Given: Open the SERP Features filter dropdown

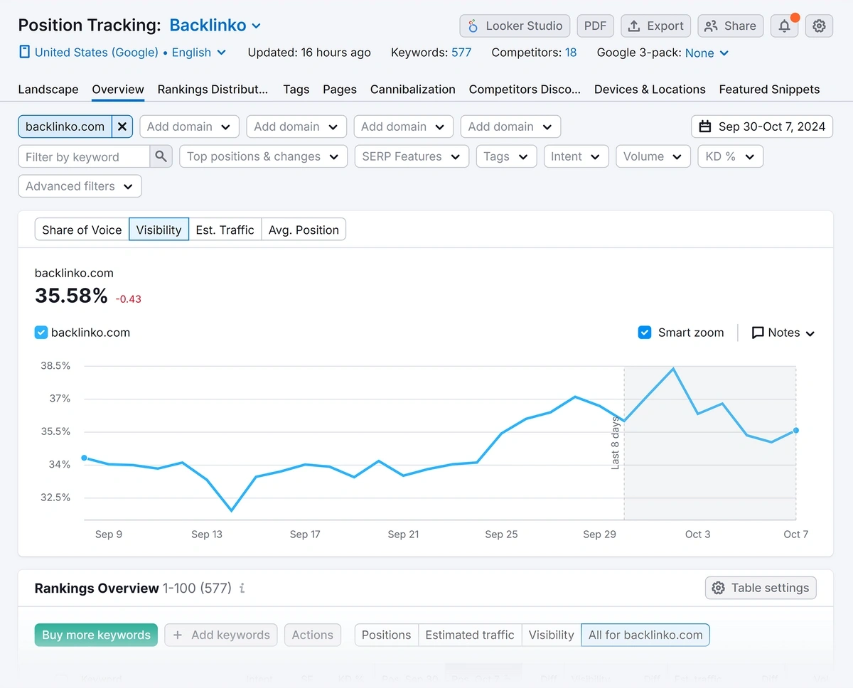Looking at the screenshot, I should point(412,156).
